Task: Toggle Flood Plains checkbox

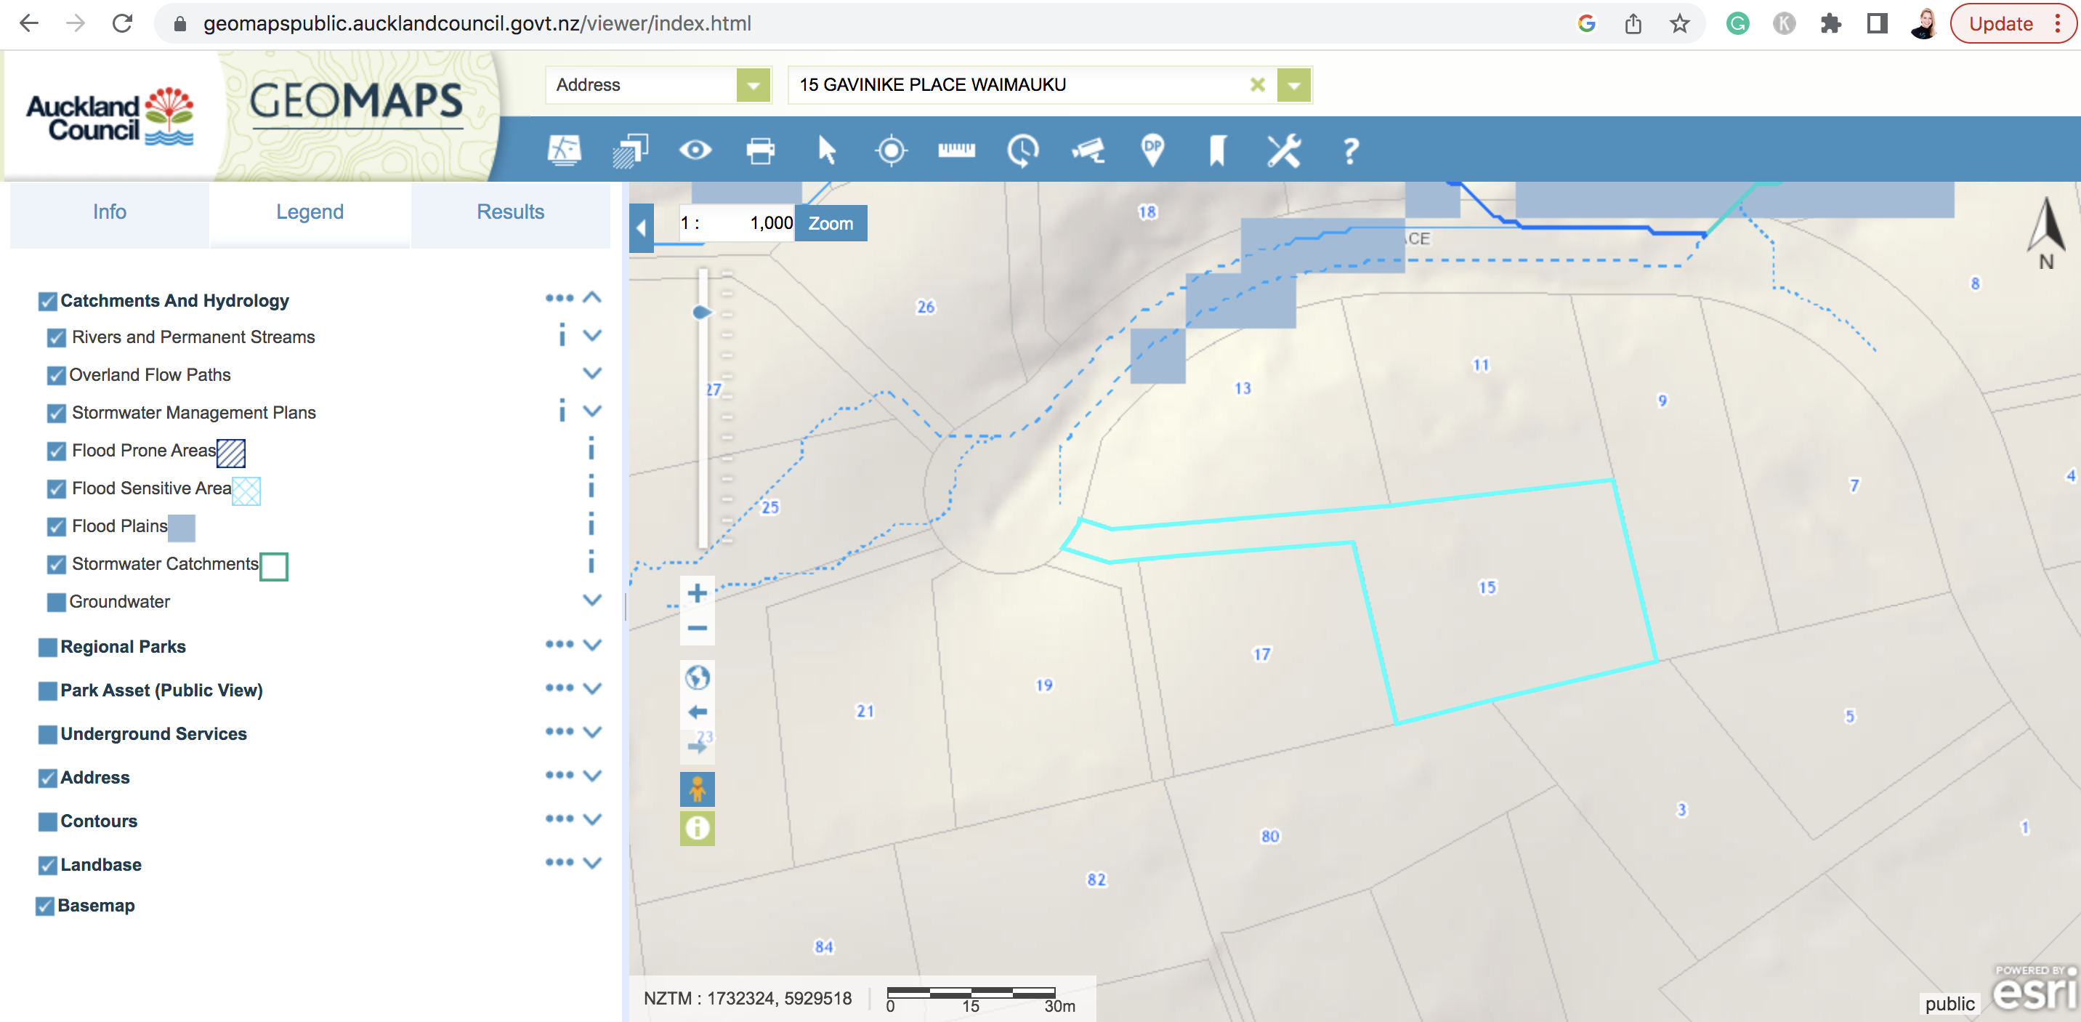Action: pos(56,527)
